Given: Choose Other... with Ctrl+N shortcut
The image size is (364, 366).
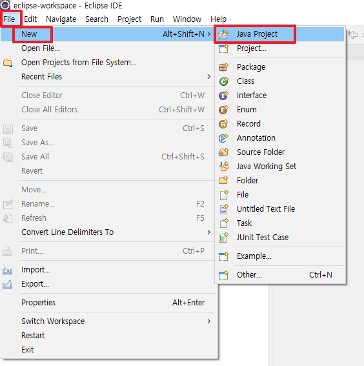Looking at the screenshot, I should [x=279, y=275].
